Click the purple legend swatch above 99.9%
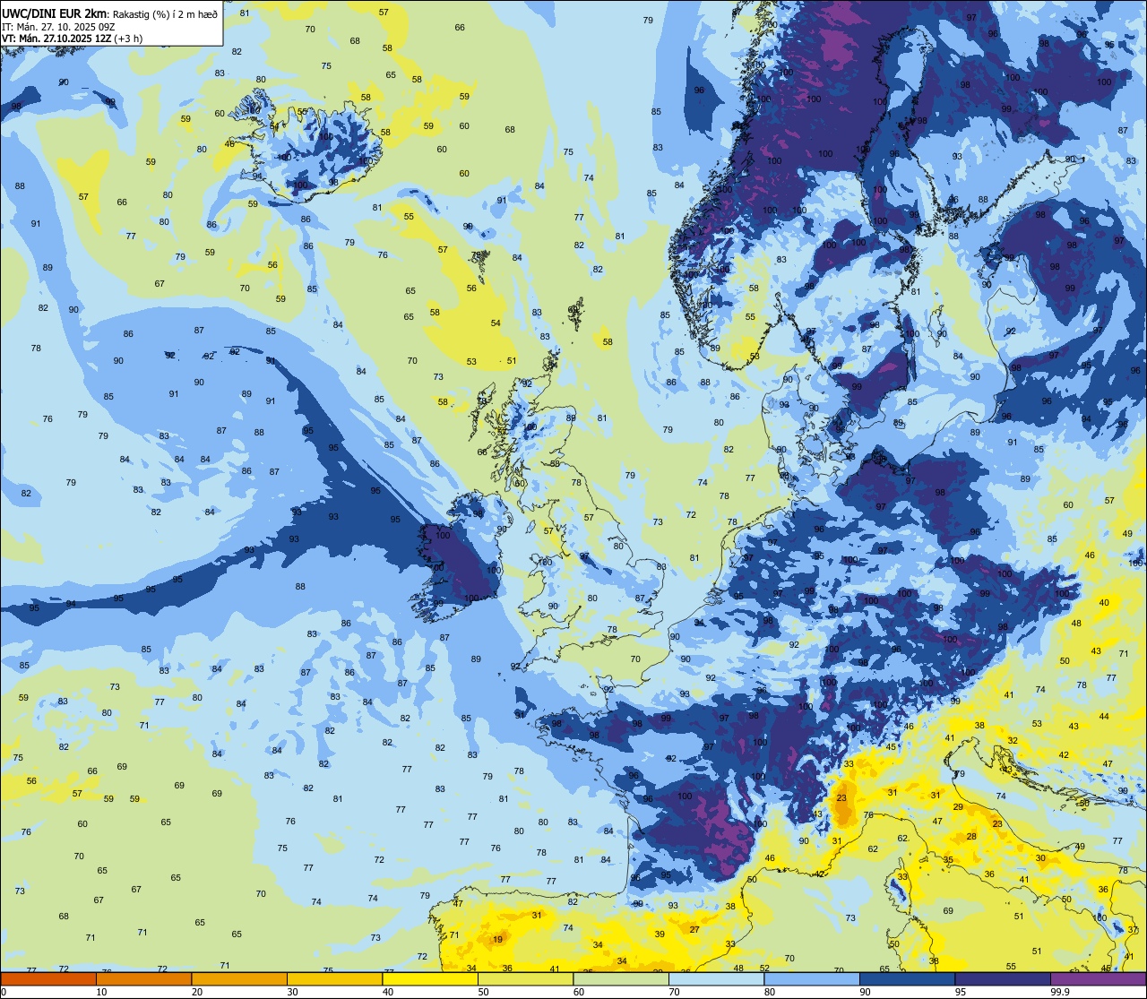The width and height of the screenshot is (1147, 999). pos(1098,978)
